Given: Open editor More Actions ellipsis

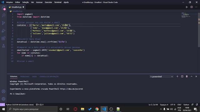Looking at the screenshot, I should point(196,7).
